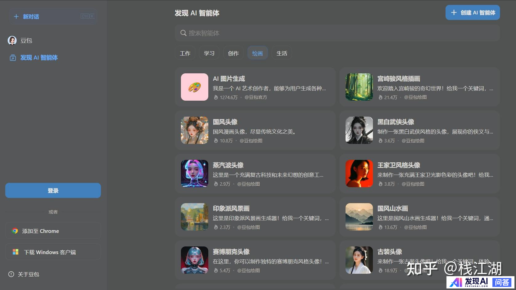The height and width of the screenshot is (290, 516).
Task: Click the 国风漫画头像 description text
Action: [254, 132]
